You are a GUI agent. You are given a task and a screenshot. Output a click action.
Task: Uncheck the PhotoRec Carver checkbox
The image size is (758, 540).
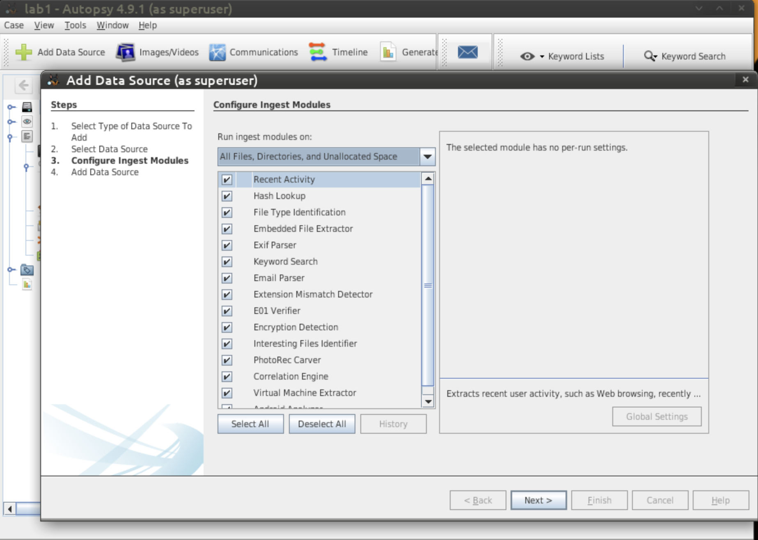tap(227, 360)
